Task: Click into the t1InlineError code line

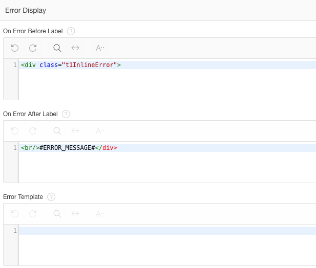Action: pos(167,65)
